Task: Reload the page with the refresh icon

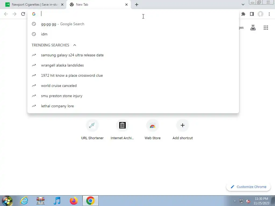Action: [23, 14]
